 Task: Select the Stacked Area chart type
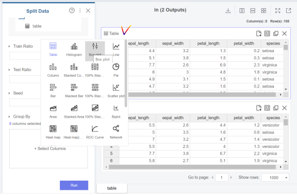tap(74, 112)
